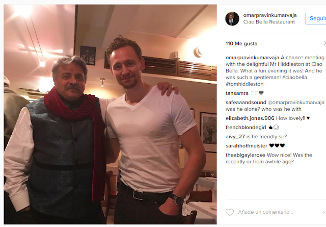
Task: Click the caption author omarpravinkumarvaja name
Action: [252, 58]
